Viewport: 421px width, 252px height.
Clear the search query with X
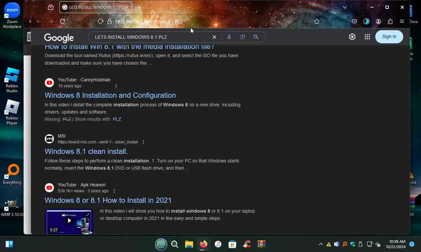214,37
